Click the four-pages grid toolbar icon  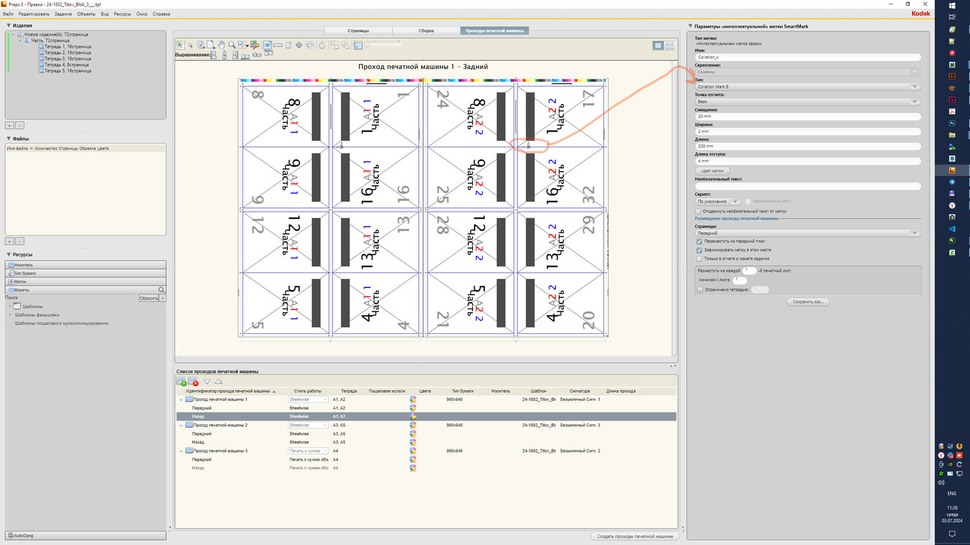[310, 45]
